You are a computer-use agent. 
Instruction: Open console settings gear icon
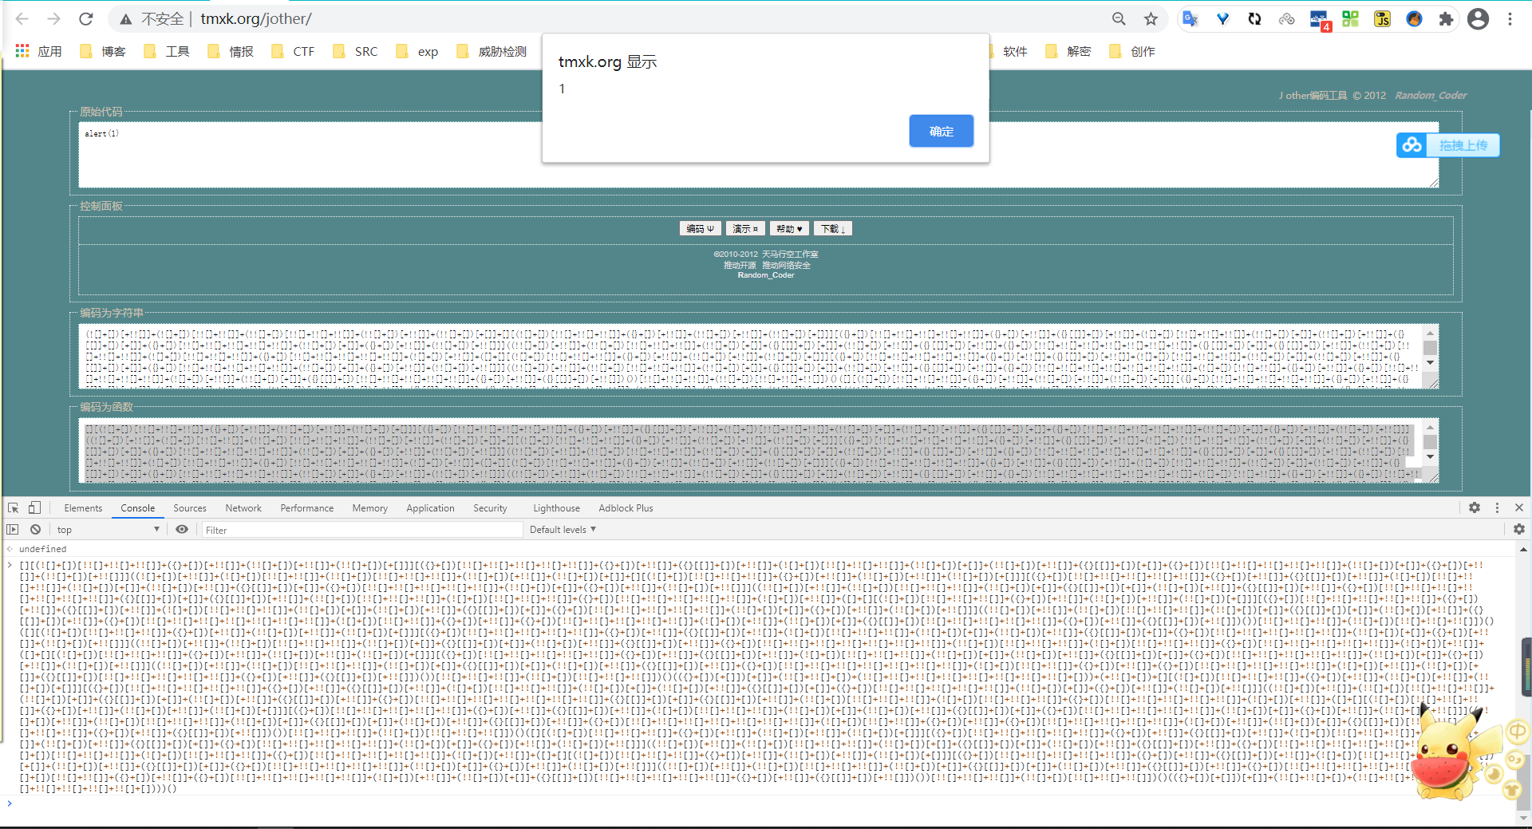coord(1519,529)
